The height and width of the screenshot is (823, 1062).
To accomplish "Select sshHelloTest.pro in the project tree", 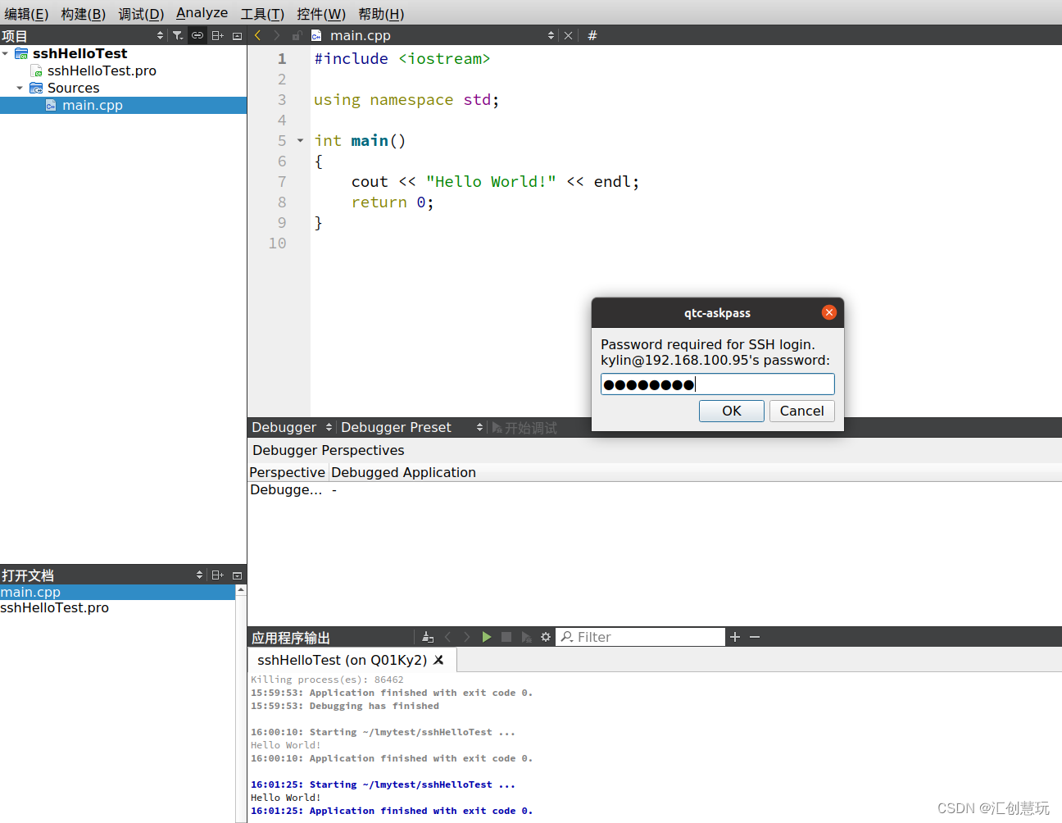I will 102,70.
